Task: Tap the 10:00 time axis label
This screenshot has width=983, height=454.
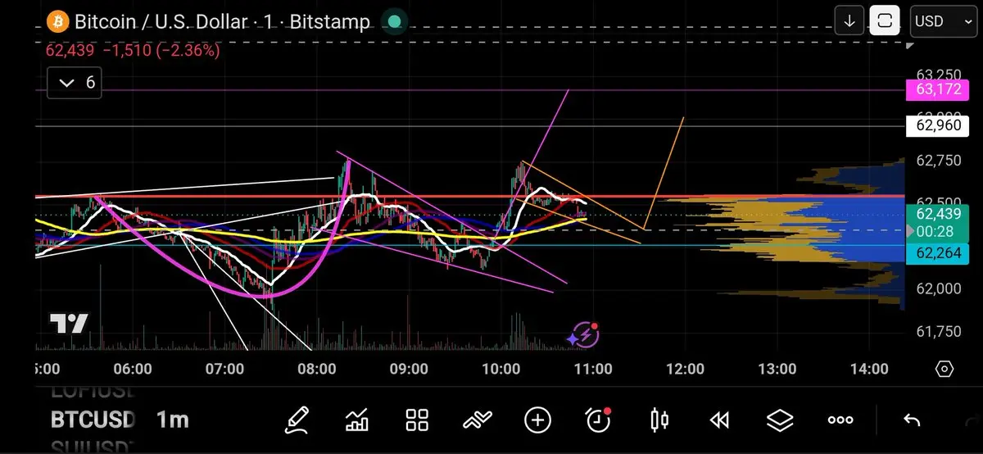Action: pyautogui.click(x=501, y=370)
